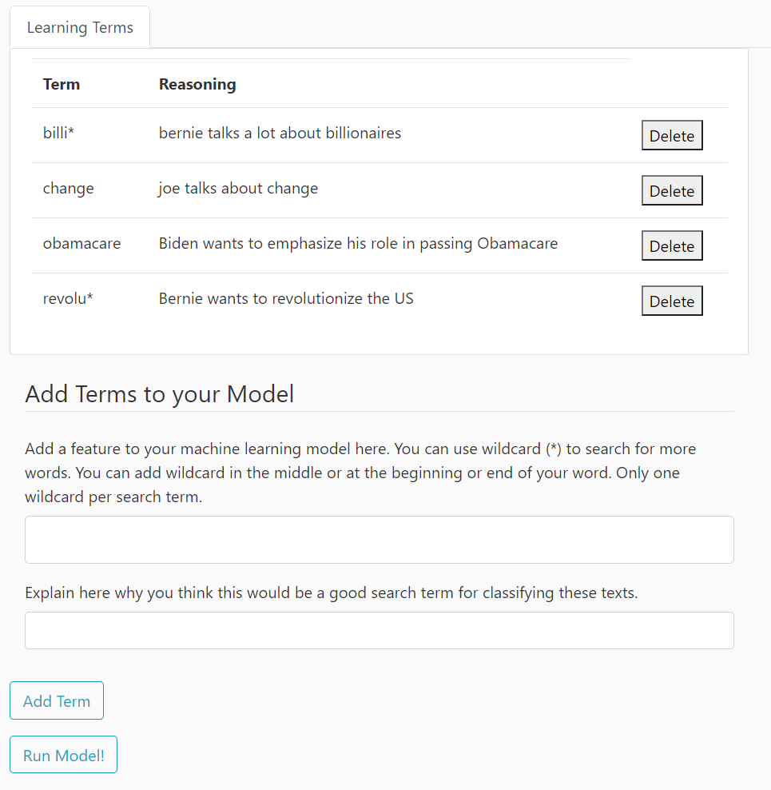Image resolution: width=771 pixels, height=790 pixels.
Task: Click the reasoning about passing Obamacare
Action: pos(358,244)
